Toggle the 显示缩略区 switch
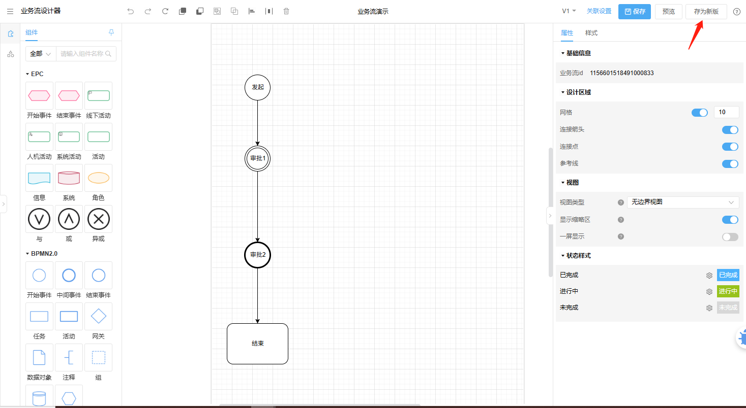The image size is (746, 408). [x=730, y=220]
